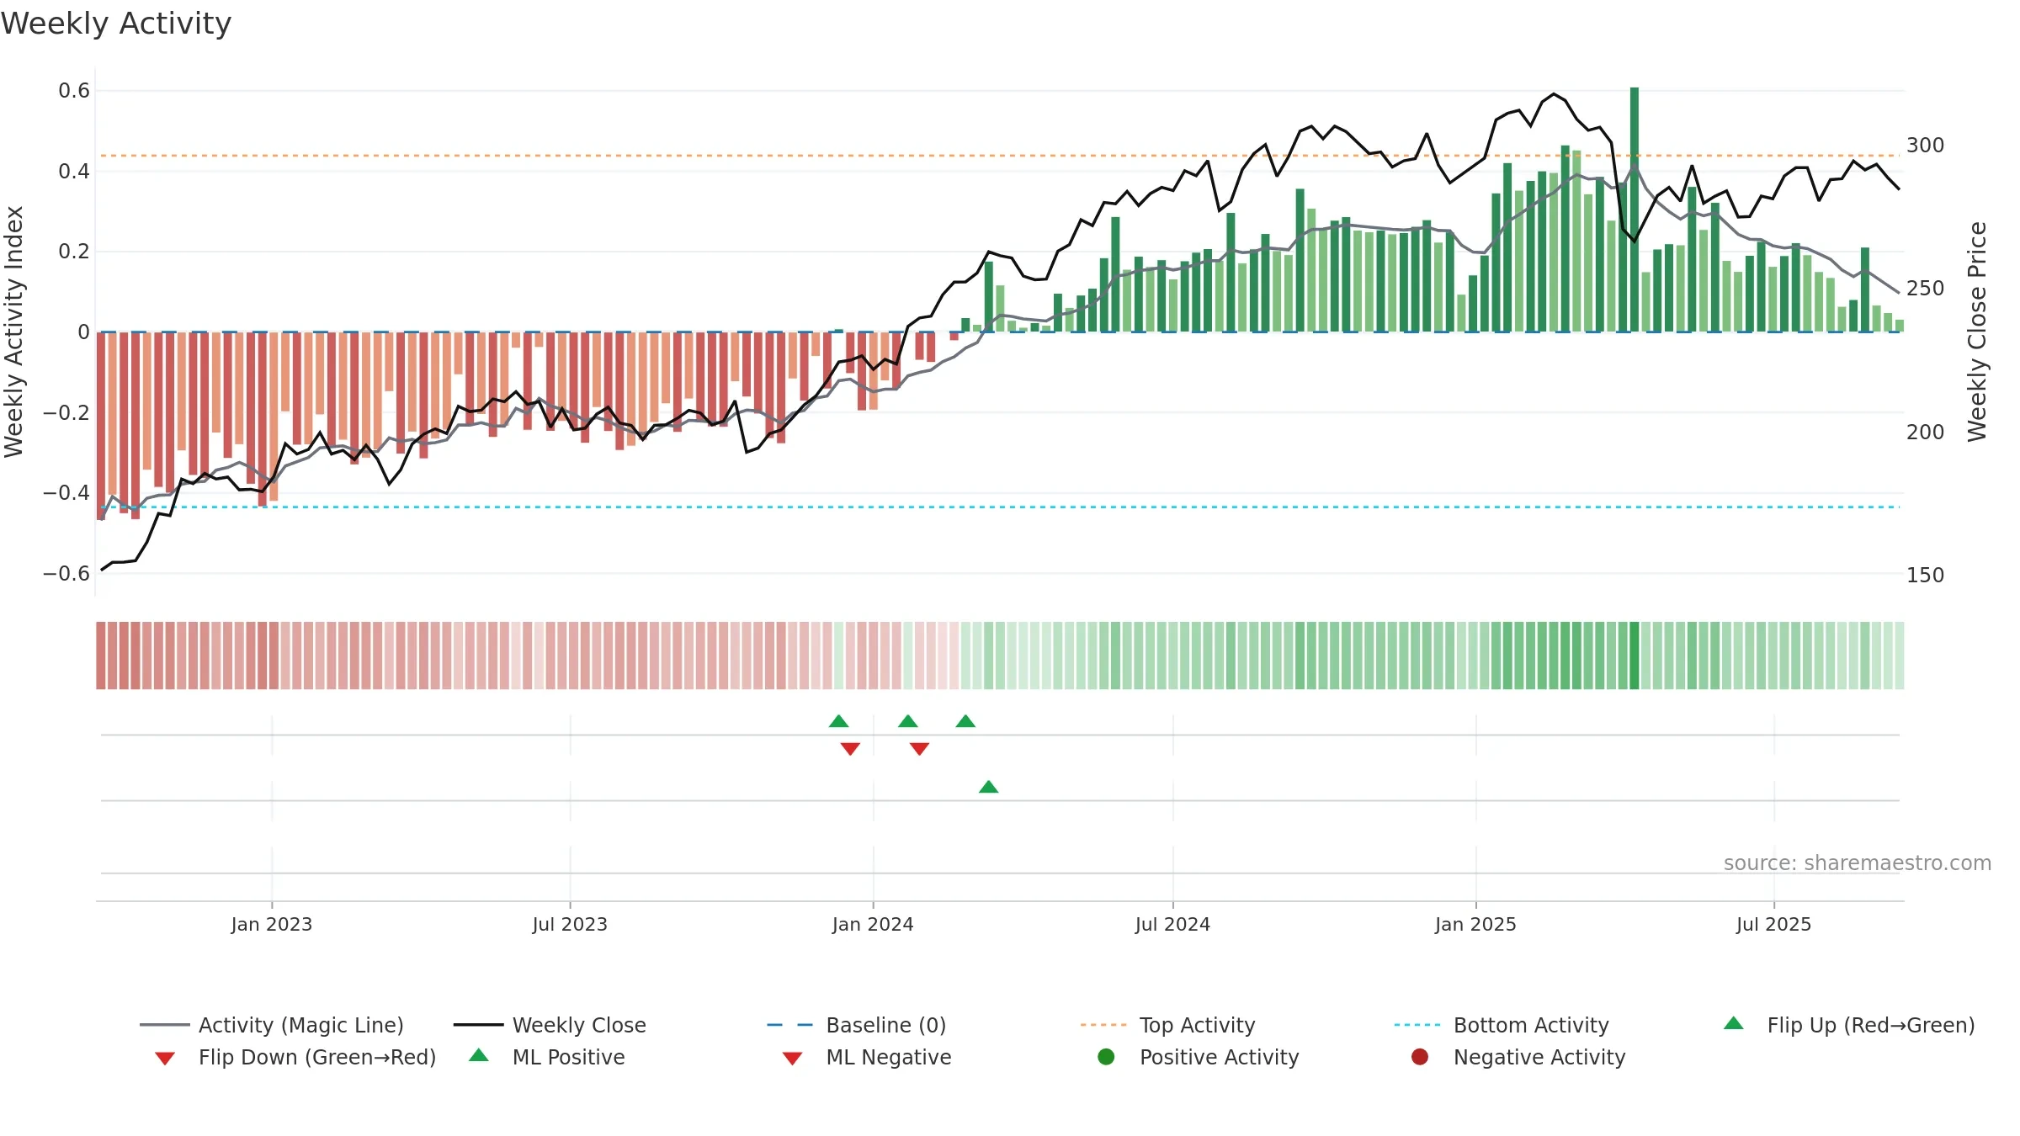This screenshot has height=1136, width=2020.
Task: Click the Jan 2023 axis label
Action: [x=272, y=924]
